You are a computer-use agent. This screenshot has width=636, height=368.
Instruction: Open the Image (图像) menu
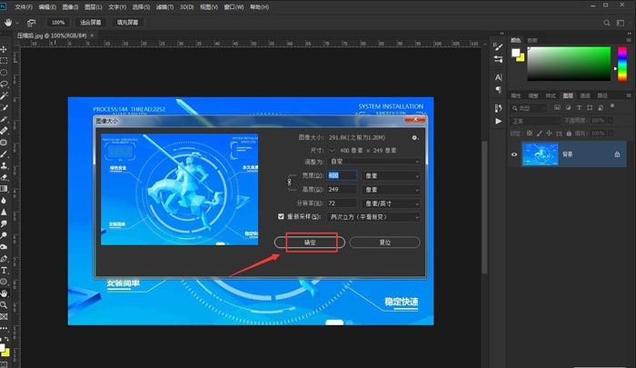coord(70,5)
